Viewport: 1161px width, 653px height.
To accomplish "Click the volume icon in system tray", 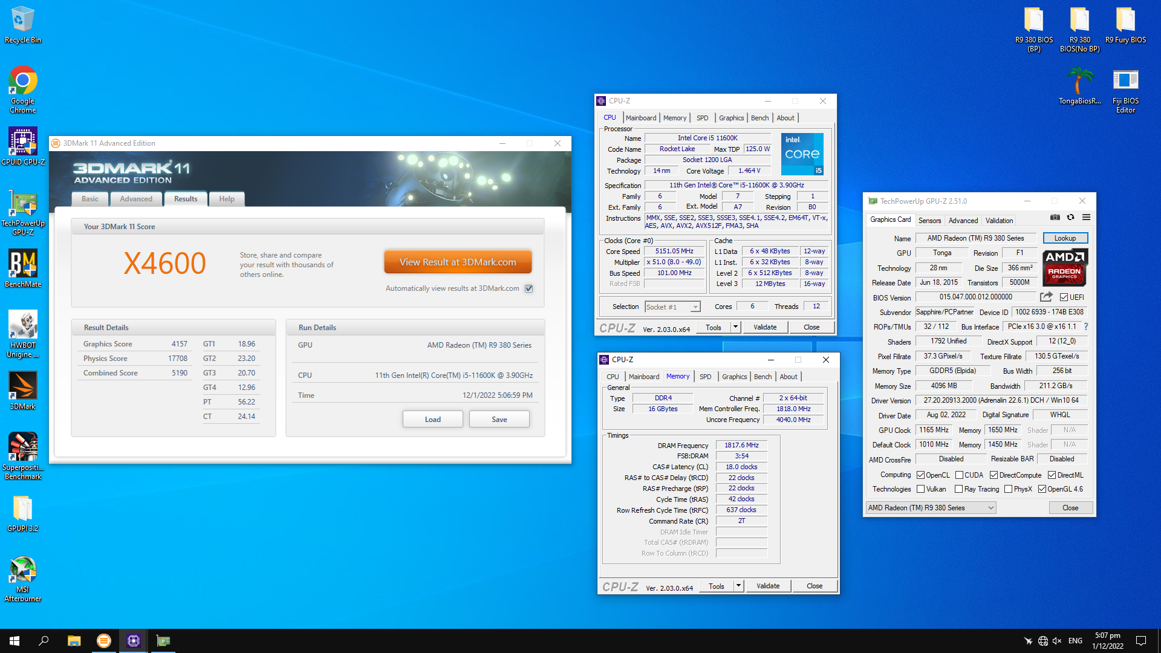I will [x=1057, y=641].
